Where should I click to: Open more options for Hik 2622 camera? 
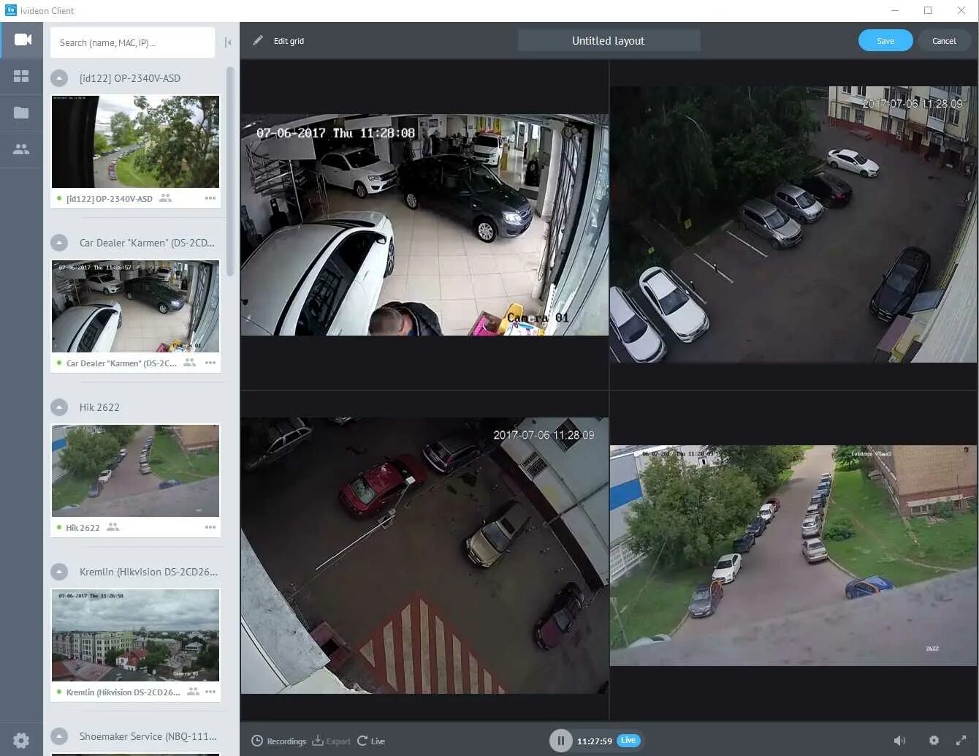pos(210,527)
